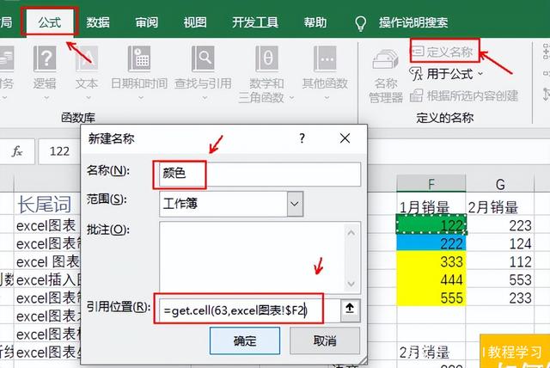The image size is (550, 368).
Task: Click the collapse dialog range-select icon
Action: point(350,309)
